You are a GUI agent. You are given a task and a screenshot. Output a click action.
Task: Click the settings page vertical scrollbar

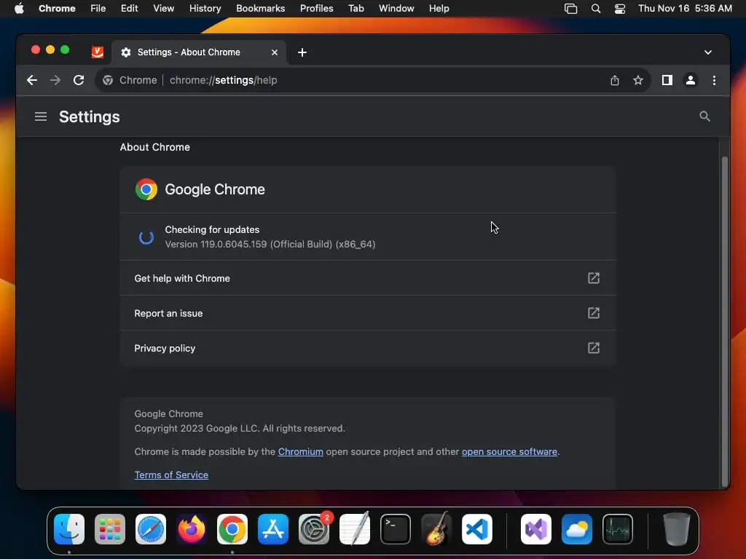tap(725, 321)
